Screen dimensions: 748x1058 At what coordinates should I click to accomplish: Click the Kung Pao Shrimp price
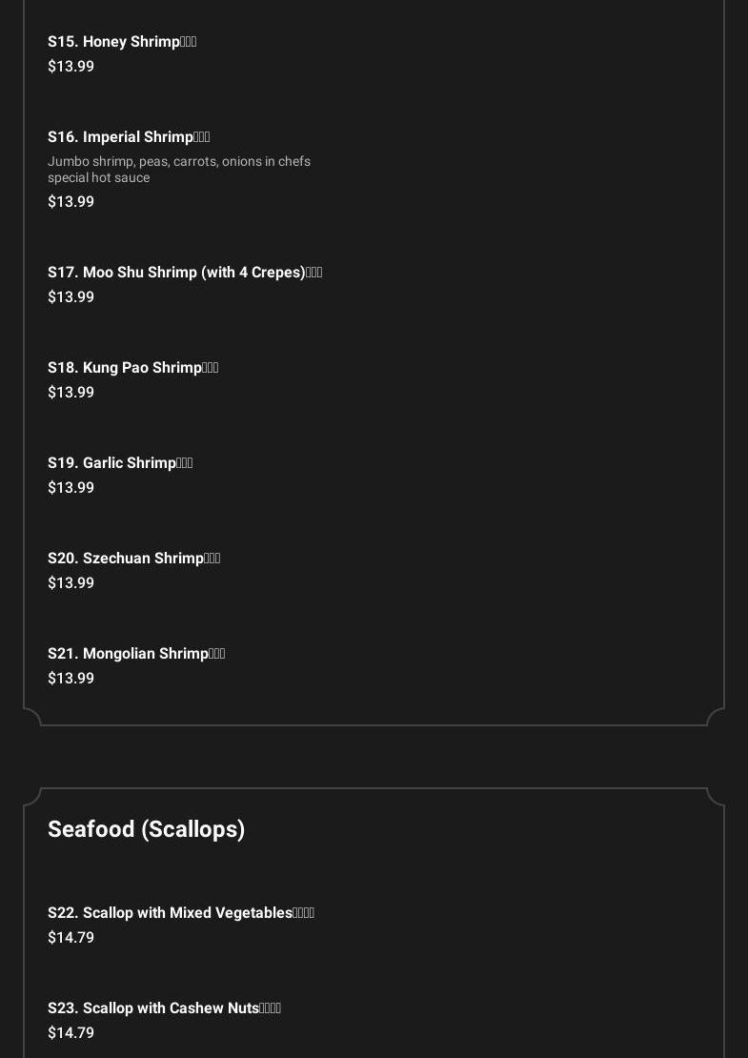coord(71,392)
